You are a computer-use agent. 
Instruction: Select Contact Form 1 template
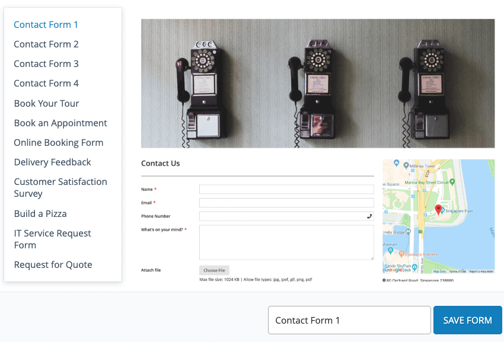coord(46,24)
